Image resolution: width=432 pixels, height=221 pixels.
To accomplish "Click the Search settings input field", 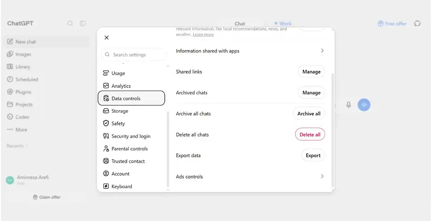I will (x=134, y=55).
